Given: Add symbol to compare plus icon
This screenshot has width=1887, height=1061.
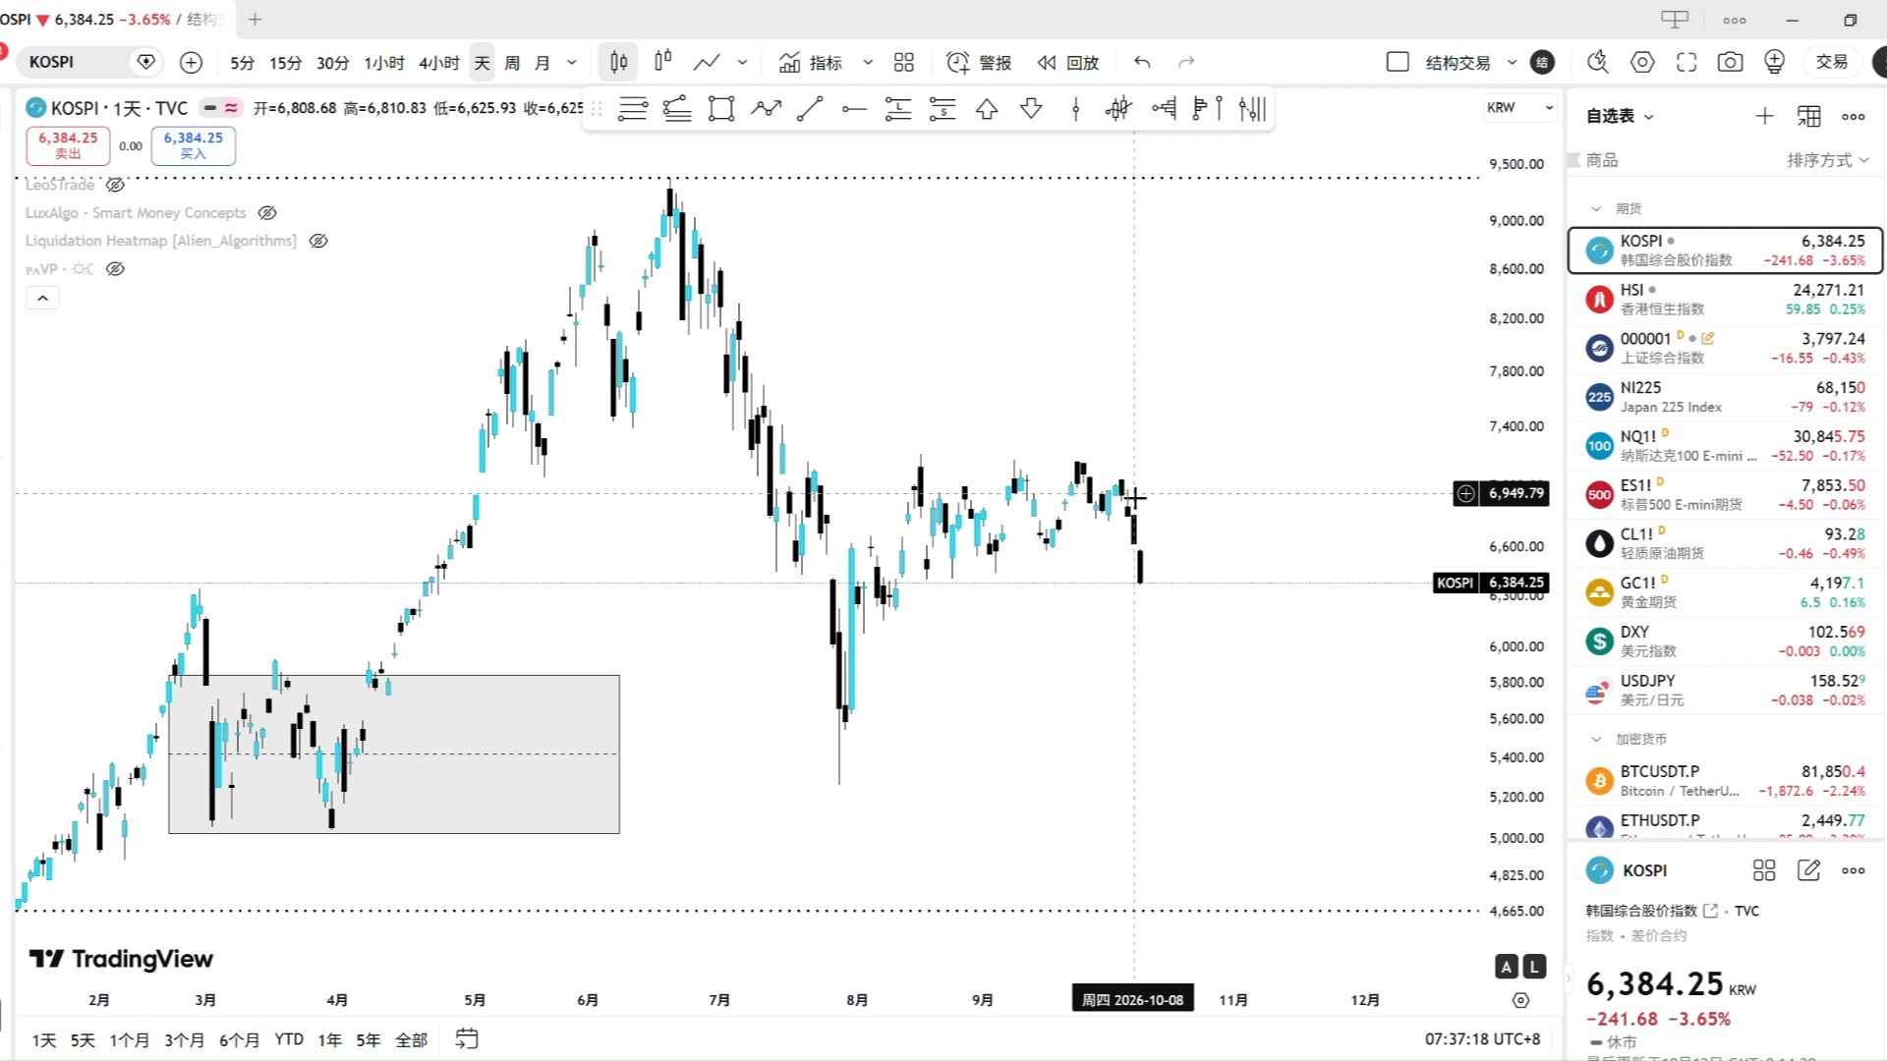Looking at the screenshot, I should [x=191, y=62].
